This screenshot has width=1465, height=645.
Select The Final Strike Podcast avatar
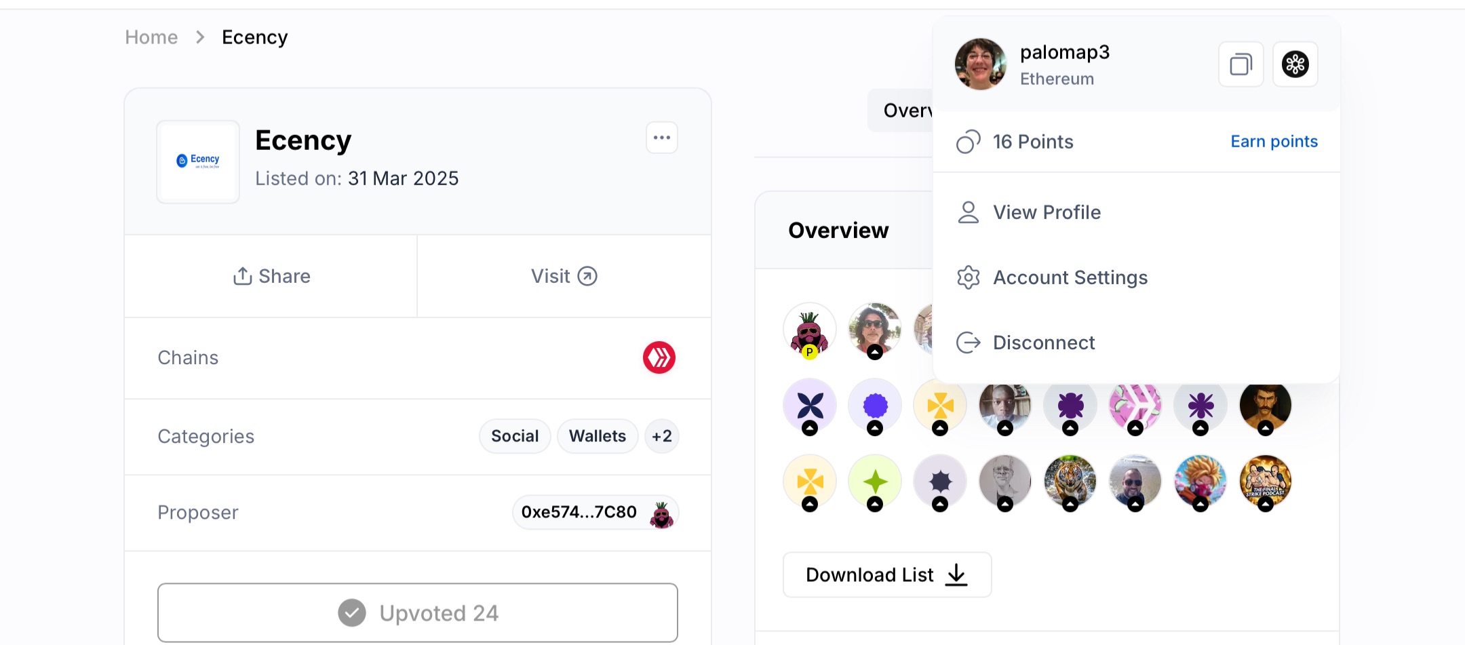click(1266, 482)
